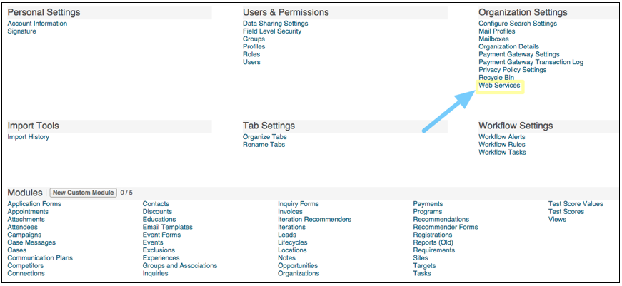Open the Test Score Values module
Image resolution: width=622 pixels, height=286 pixels.
coord(576,204)
